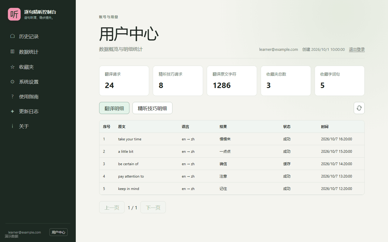Click the row text 'keep in mind'
This screenshot has height=242, width=388.
pyautogui.click(x=129, y=189)
